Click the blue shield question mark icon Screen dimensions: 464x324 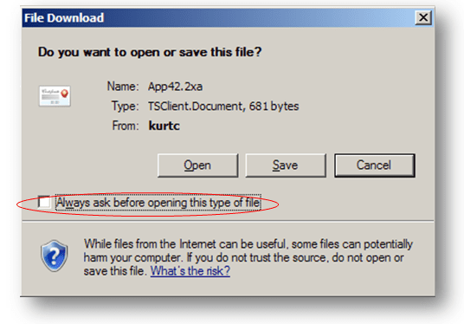click(x=55, y=256)
